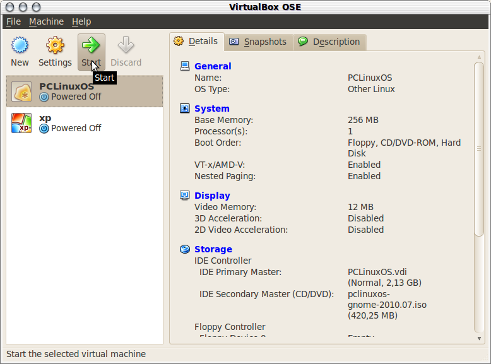The width and height of the screenshot is (491, 364).
Task: Click the xp power state icon
Action: pyautogui.click(x=44, y=128)
